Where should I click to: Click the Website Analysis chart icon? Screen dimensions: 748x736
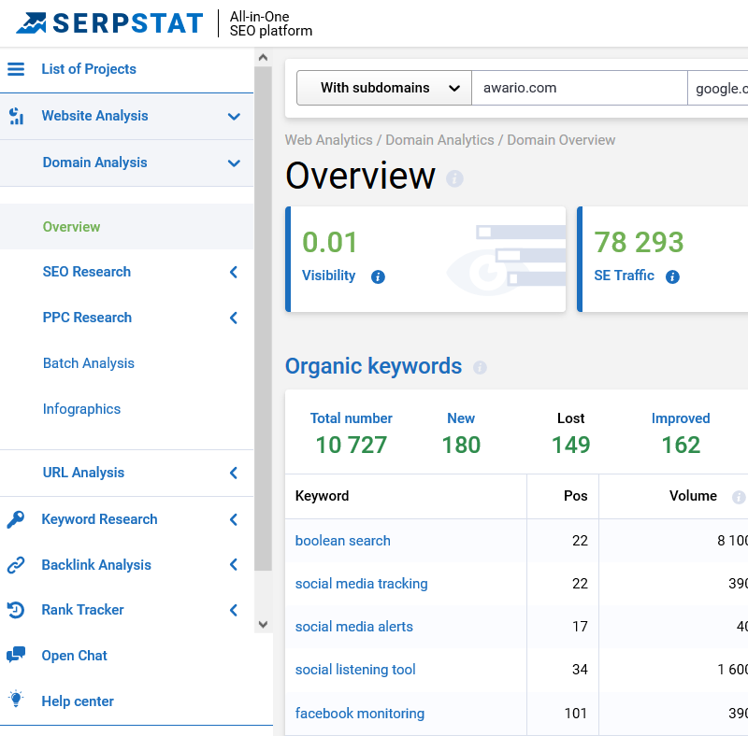tap(16, 116)
